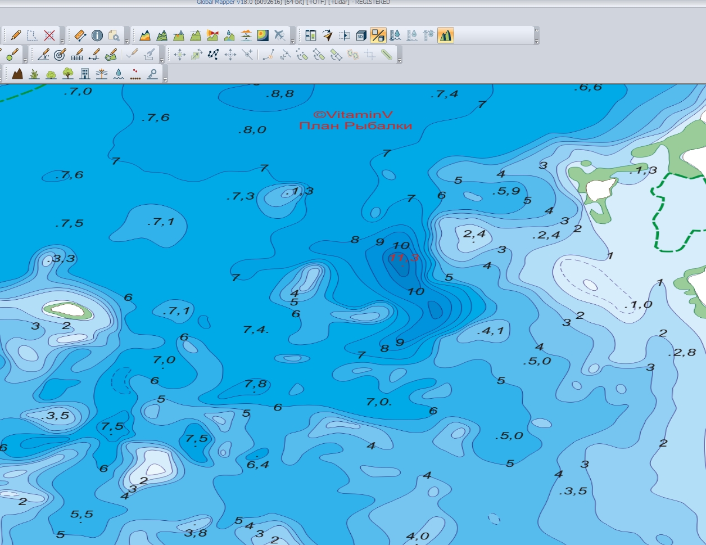This screenshot has width=706, height=545.
Task: Select the building feature creation icon
Action: tap(85, 74)
